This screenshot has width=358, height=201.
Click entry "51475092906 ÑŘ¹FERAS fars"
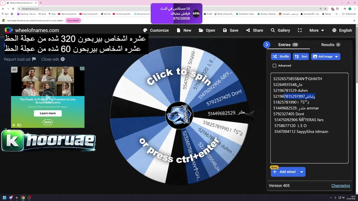point(299,120)
